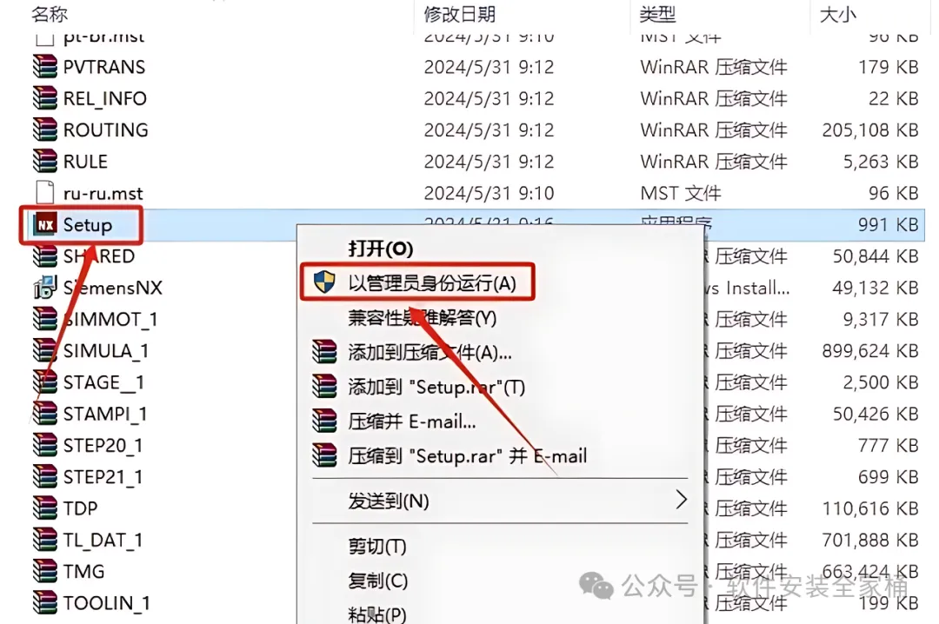Click WinRAR icon beside Compress and E-mail
Viewport: 939px width, 624px height.
(324, 421)
